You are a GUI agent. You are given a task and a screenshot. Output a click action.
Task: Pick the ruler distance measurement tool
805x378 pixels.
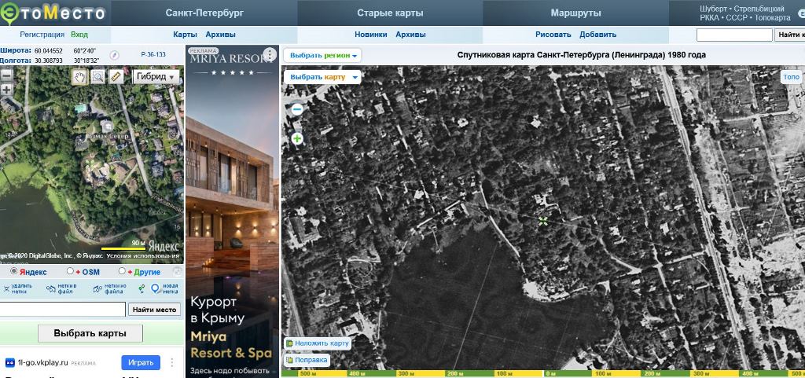click(116, 76)
